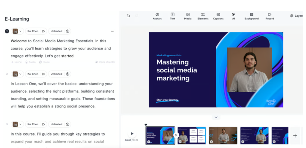Open the Avatars tool
306x148 pixels.
click(x=157, y=16)
